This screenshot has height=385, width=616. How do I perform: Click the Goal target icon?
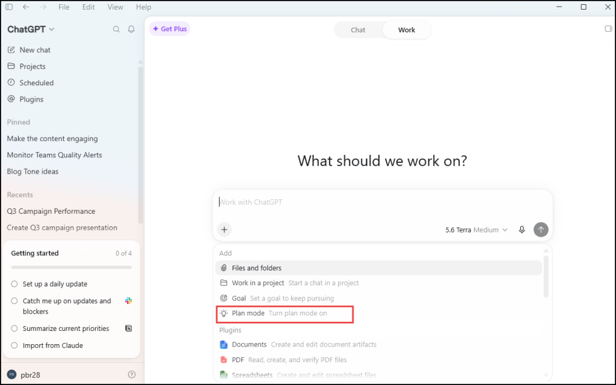[x=224, y=298]
